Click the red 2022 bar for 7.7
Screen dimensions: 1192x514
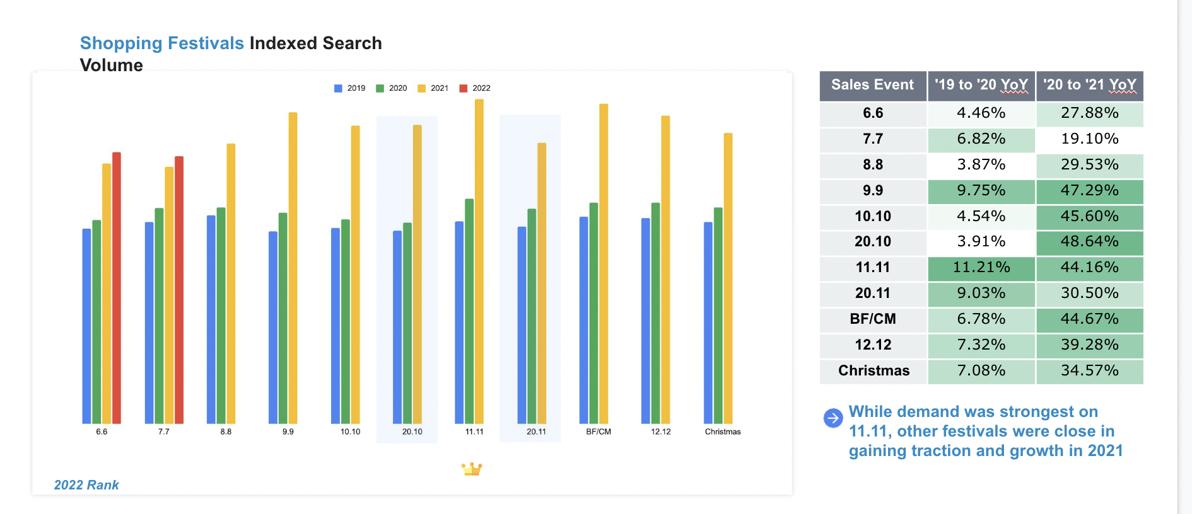179,290
